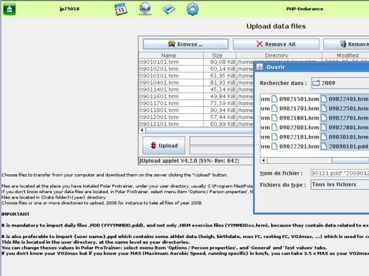Click the Upload button
Screen dimensions: 369x276
click(x=164, y=145)
